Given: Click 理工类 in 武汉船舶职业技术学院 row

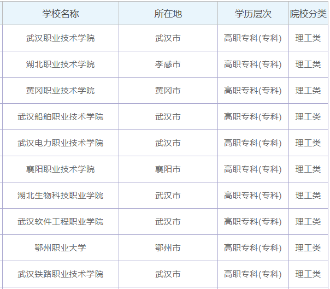Looking at the screenshot, I should tap(308, 117).
